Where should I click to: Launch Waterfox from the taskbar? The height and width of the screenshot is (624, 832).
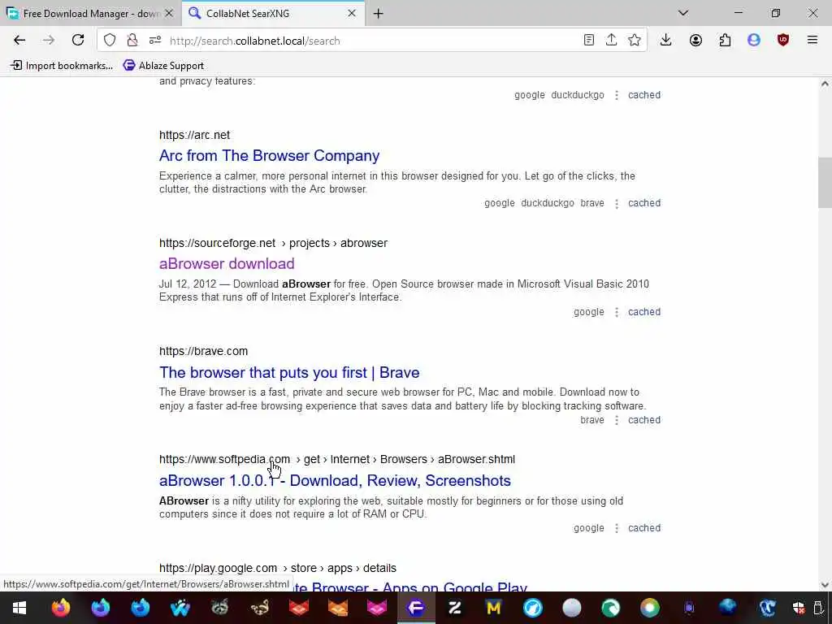[x=180, y=608]
